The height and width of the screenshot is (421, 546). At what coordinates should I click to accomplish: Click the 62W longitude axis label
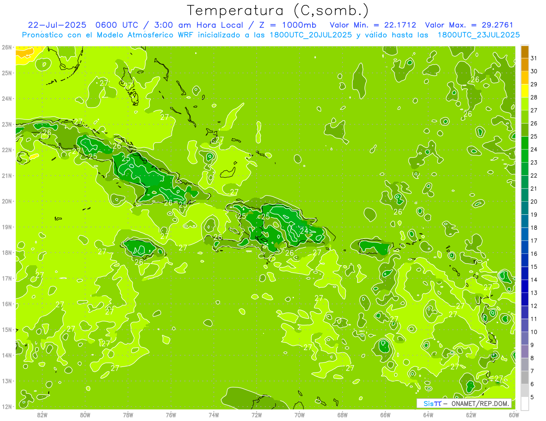click(x=471, y=415)
